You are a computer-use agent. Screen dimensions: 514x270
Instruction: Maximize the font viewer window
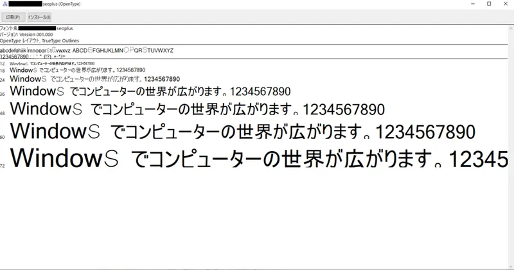[x=489, y=4]
